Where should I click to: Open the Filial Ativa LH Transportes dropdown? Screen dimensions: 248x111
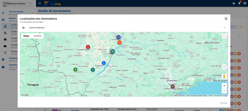click(x=18, y=4)
